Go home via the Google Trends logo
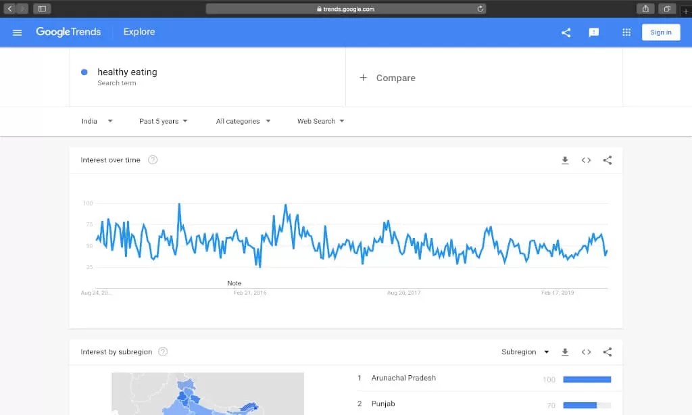 68,32
